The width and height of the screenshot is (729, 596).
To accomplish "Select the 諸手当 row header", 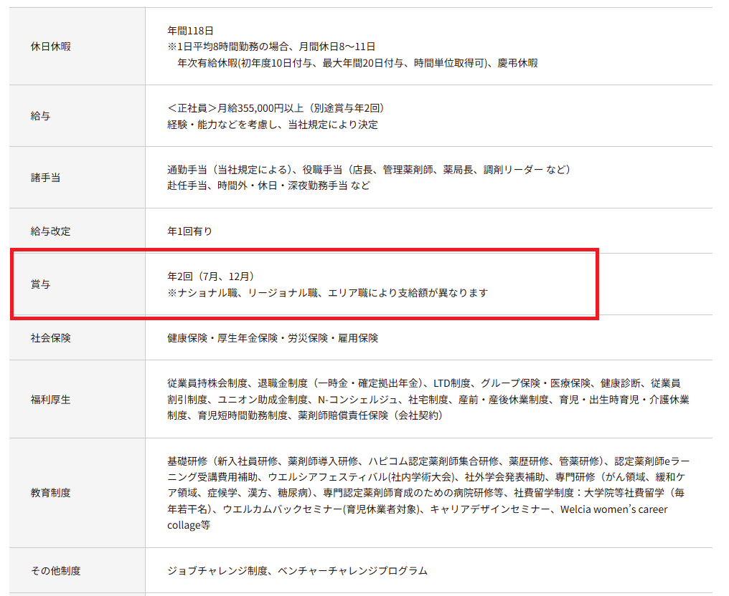I will pyautogui.click(x=46, y=177).
